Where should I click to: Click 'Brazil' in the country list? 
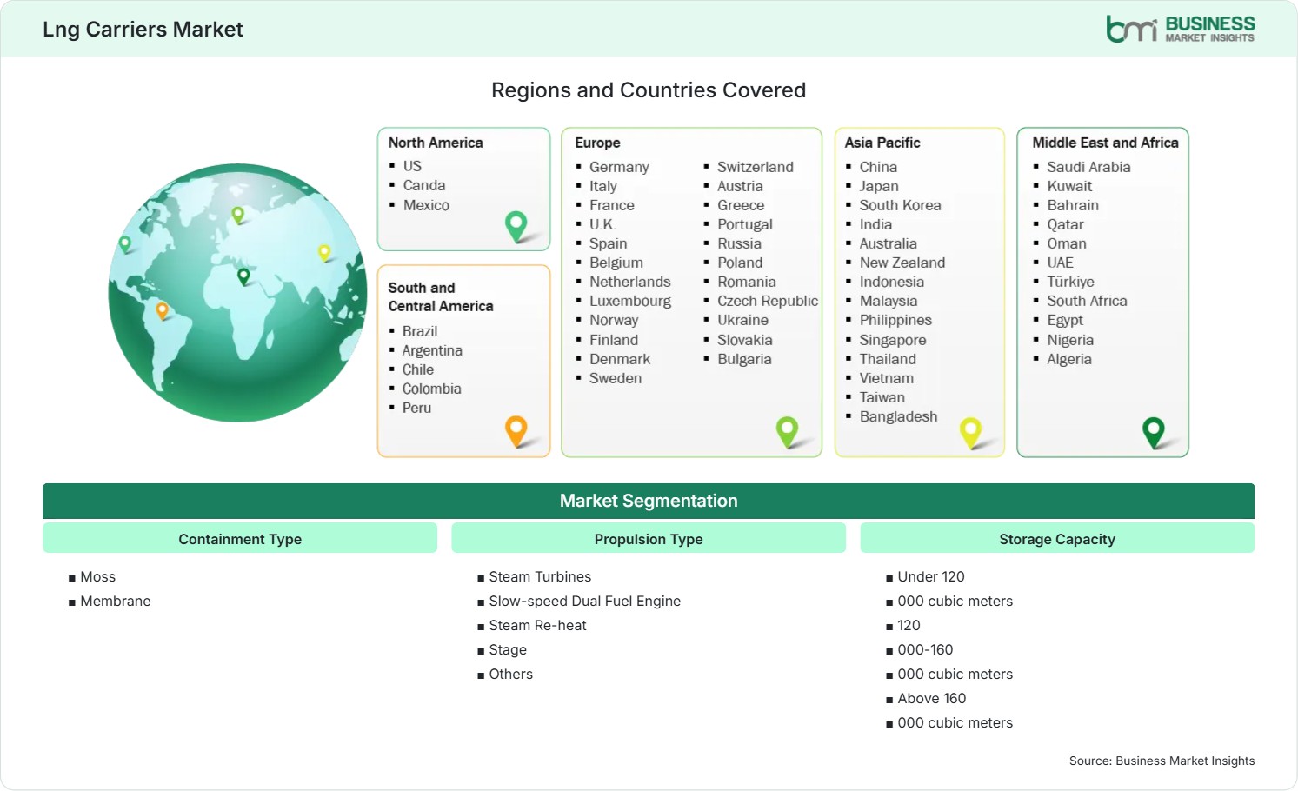tap(420, 331)
